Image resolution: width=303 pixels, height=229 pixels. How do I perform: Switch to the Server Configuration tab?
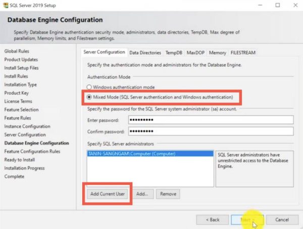[x=104, y=52]
